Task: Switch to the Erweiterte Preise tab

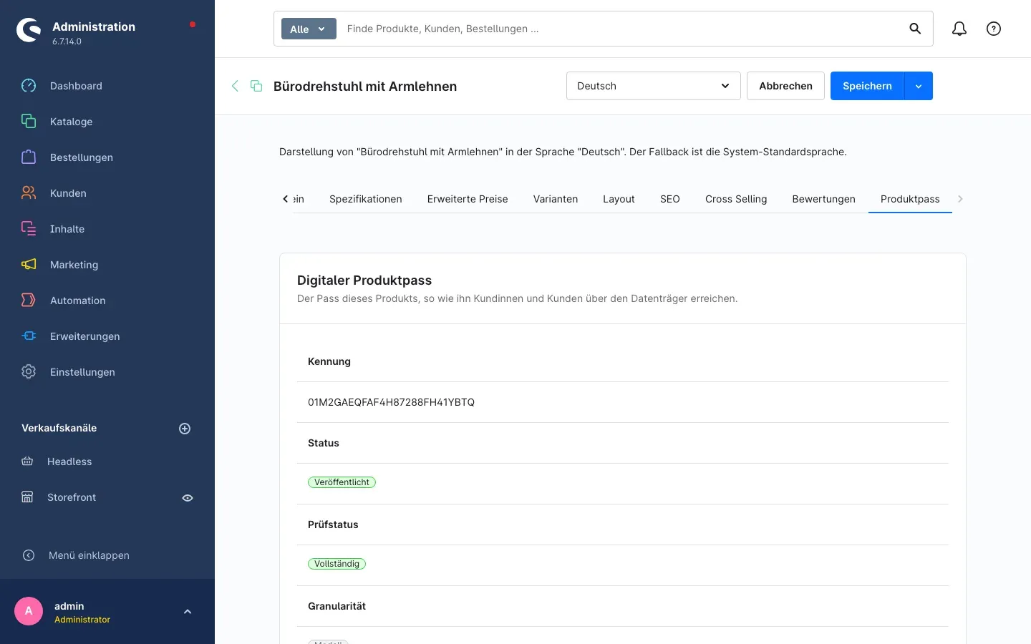Action: click(x=468, y=199)
